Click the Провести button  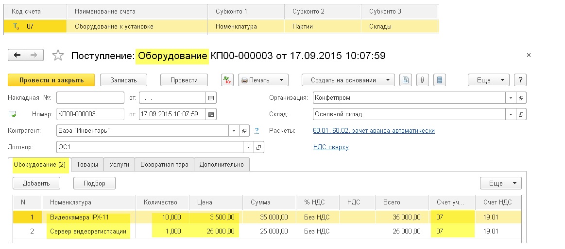tap(184, 80)
